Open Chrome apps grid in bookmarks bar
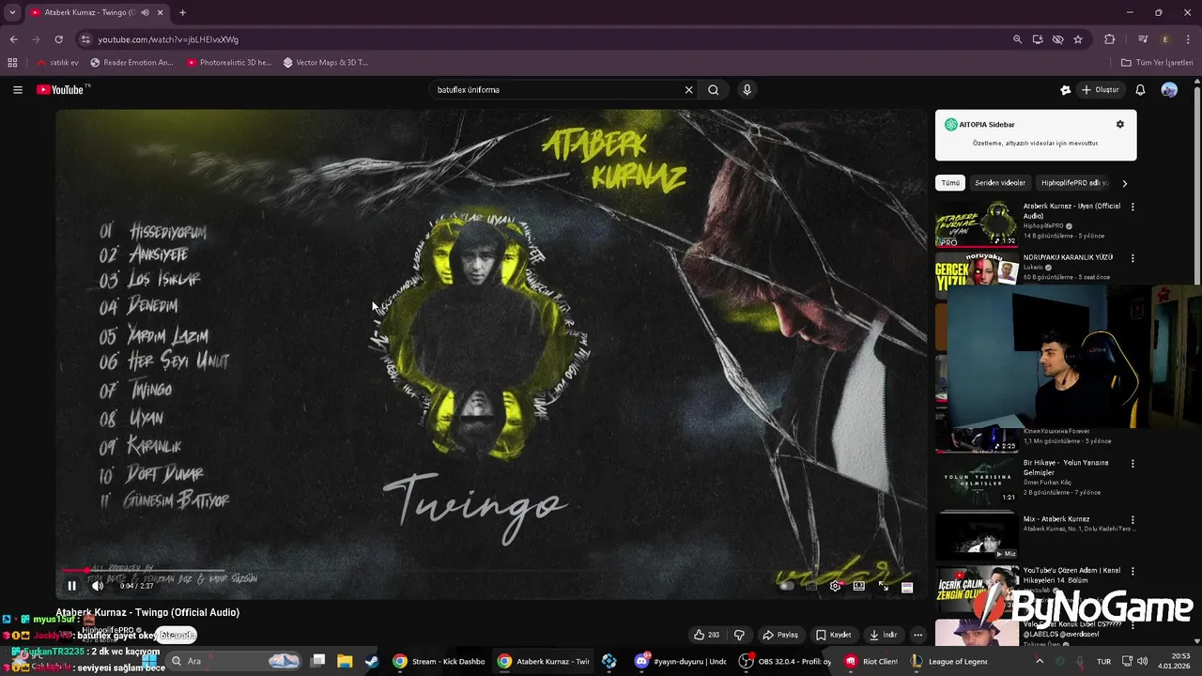Viewport: 1202px width, 676px height. (12, 63)
